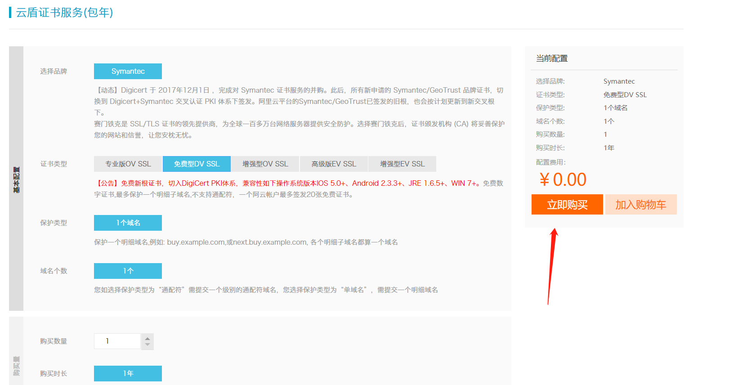
Task: Click 加入购物车 add to cart button
Action: 641,205
